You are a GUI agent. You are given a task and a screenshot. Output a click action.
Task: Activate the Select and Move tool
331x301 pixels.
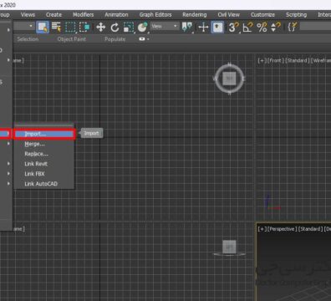point(100,27)
